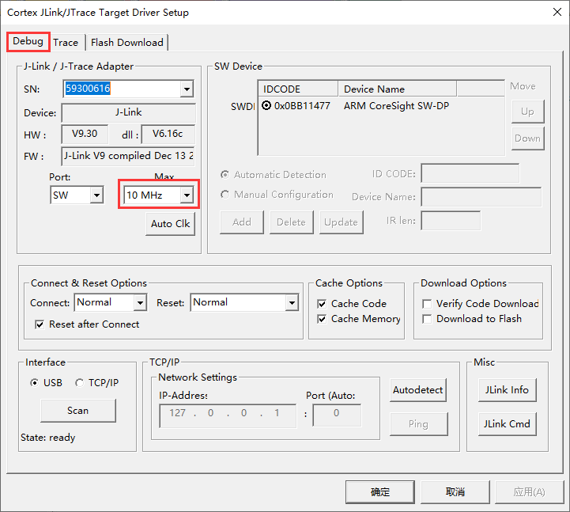Switch to the Debug tab
This screenshot has width=570, height=512.
tap(28, 41)
